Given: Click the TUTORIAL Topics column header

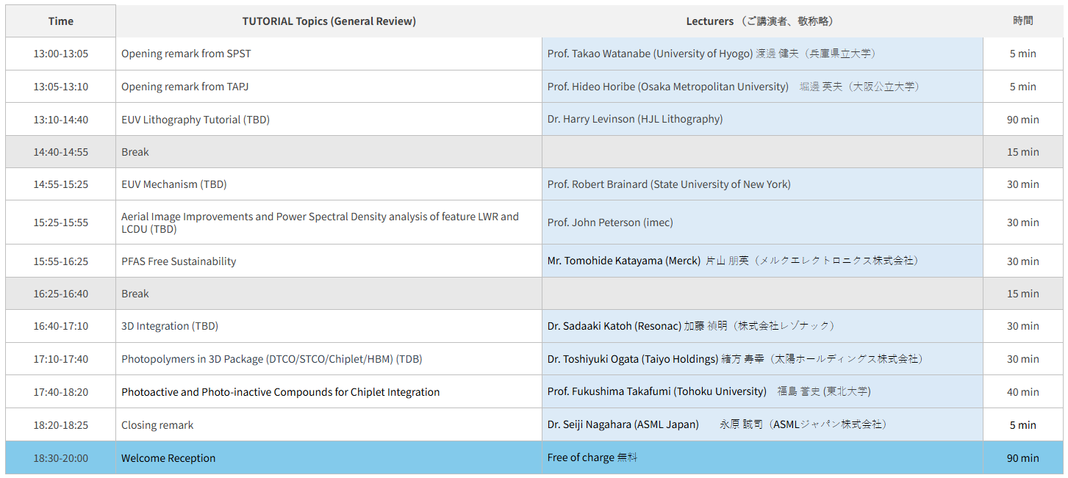Looking at the screenshot, I should [329, 21].
